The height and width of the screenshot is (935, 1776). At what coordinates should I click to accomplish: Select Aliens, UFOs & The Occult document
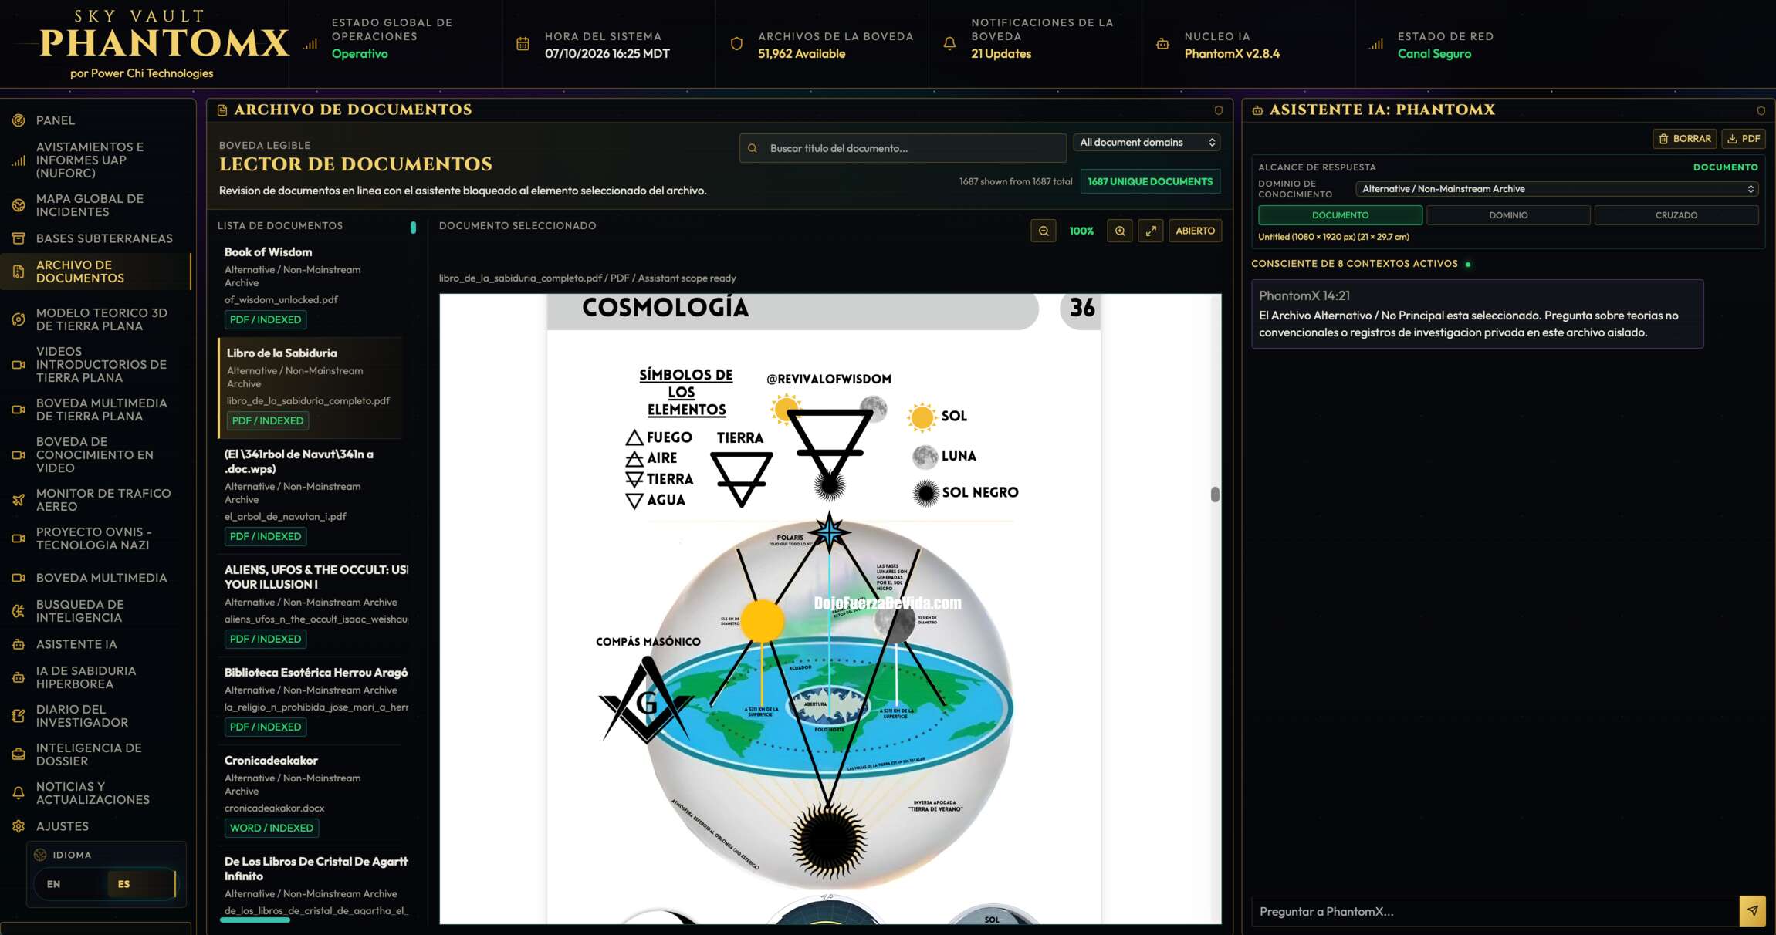pos(313,606)
